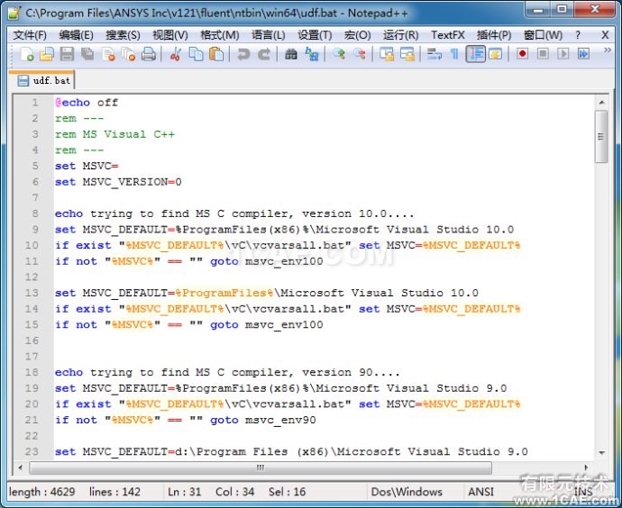
Task: Click Dos\Windows in status bar
Action: pyautogui.click(x=407, y=492)
